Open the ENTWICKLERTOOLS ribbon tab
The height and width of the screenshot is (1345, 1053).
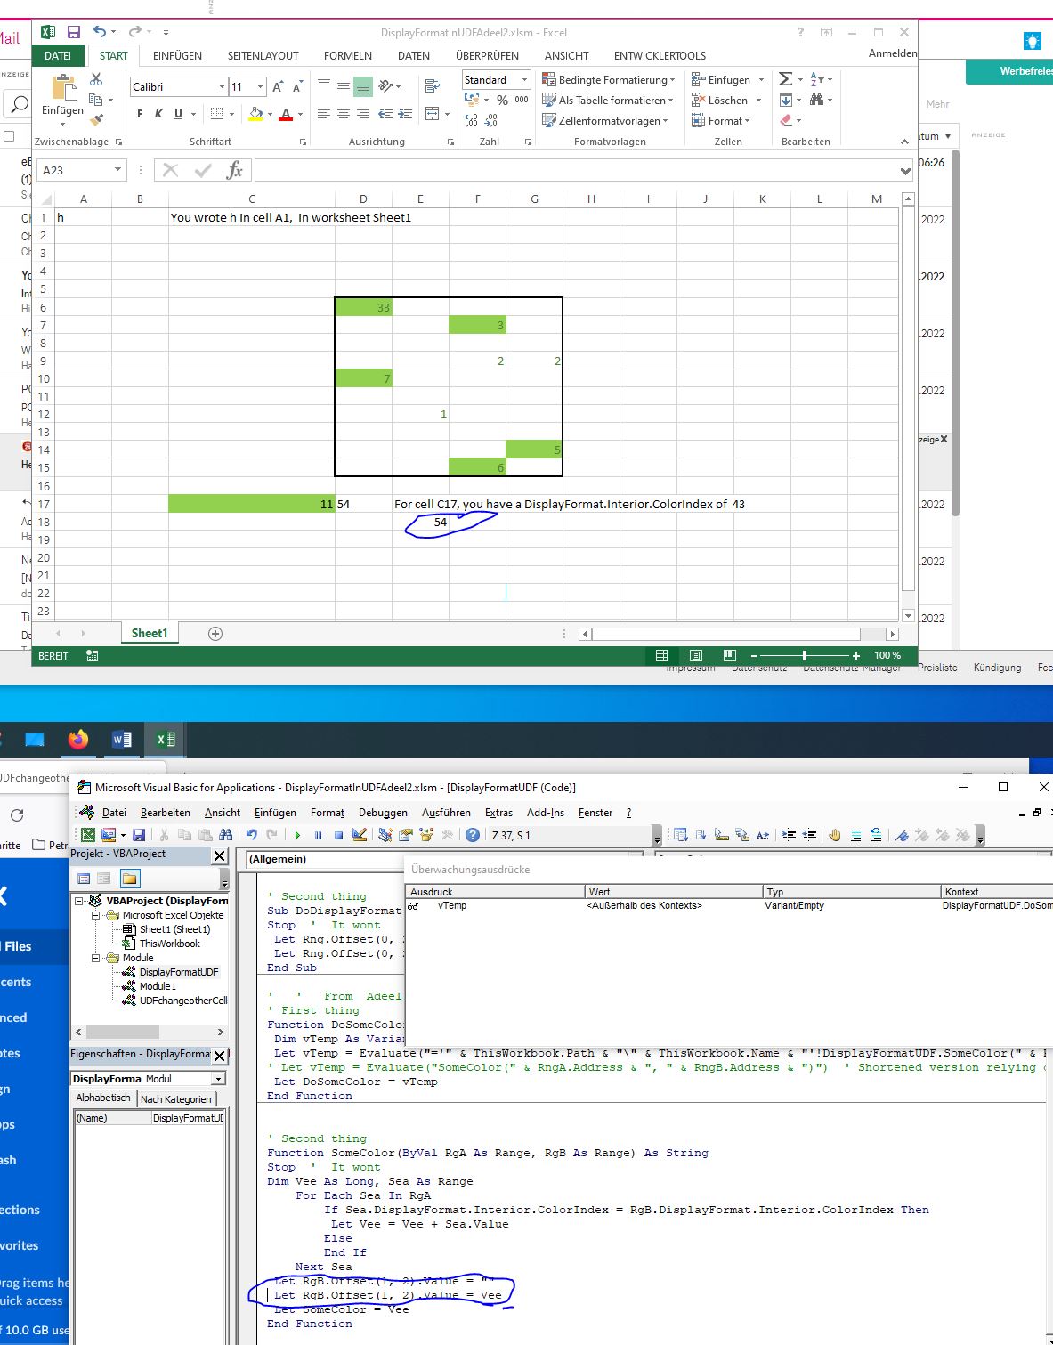pos(660,55)
